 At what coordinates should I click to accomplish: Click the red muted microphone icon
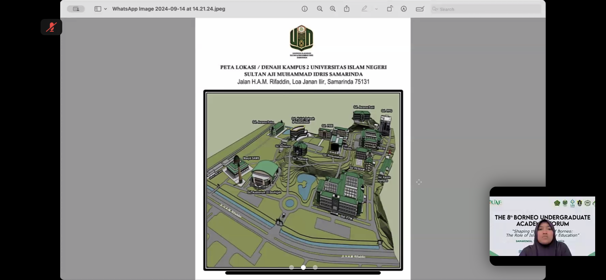coord(51,27)
